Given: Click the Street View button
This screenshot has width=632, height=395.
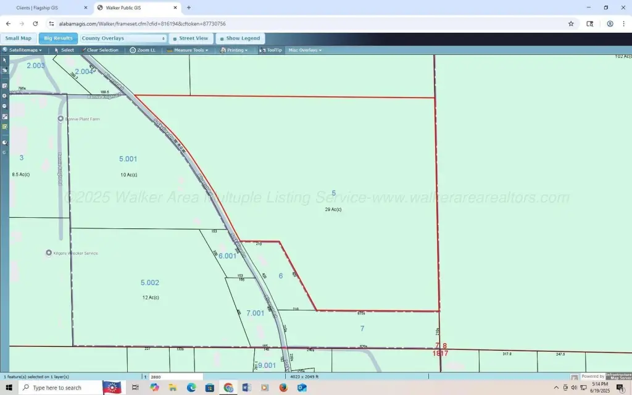Looking at the screenshot, I should (191, 38).
